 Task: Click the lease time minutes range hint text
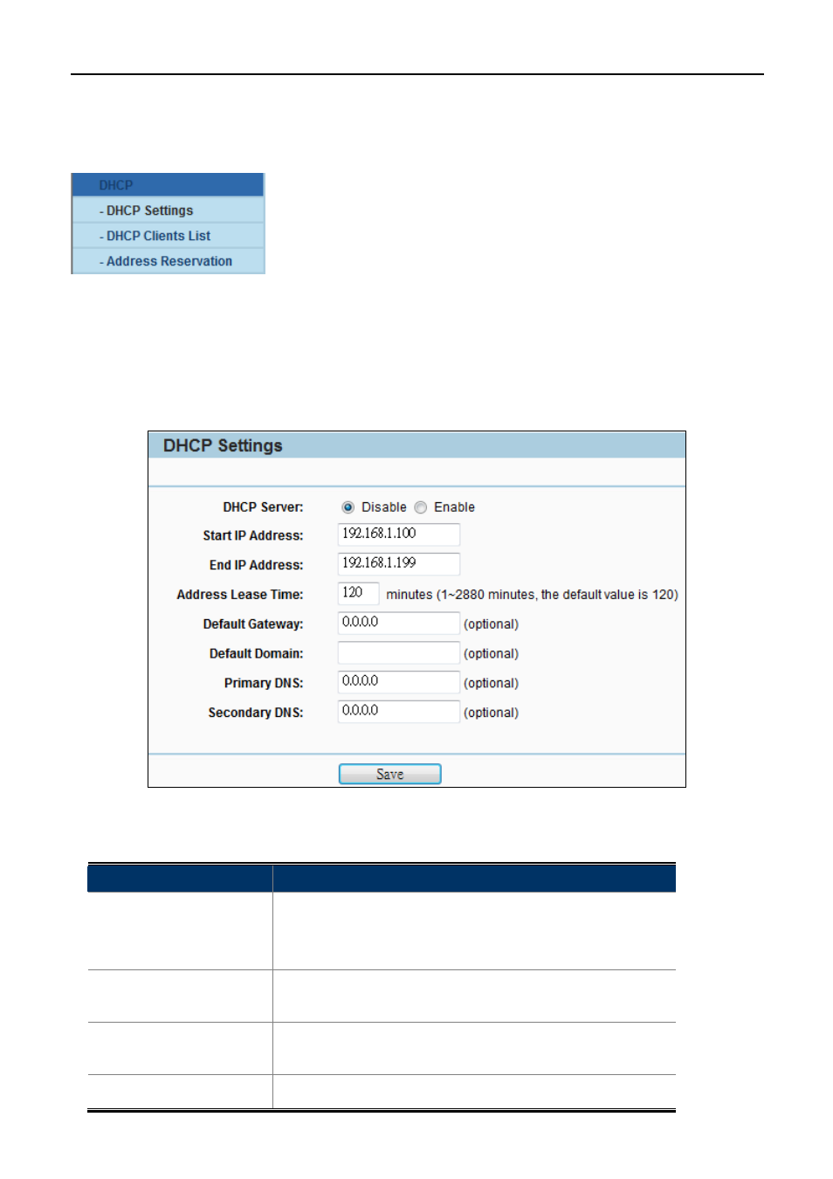(532, 595)
